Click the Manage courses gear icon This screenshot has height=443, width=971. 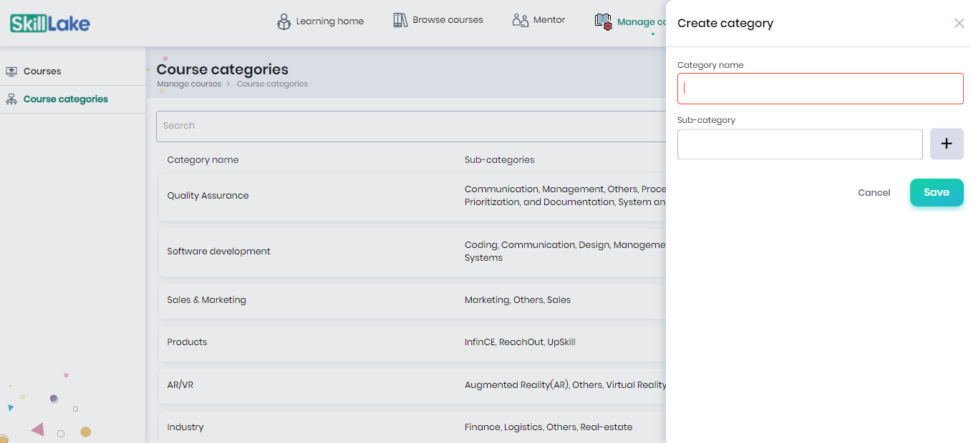coord(603,21)
